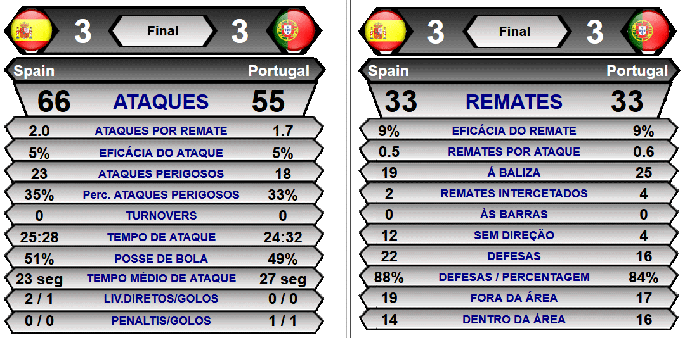Select the Final label in left scoreboard
The height and width of the screenshot is (338, 685).
pos(162,31)
